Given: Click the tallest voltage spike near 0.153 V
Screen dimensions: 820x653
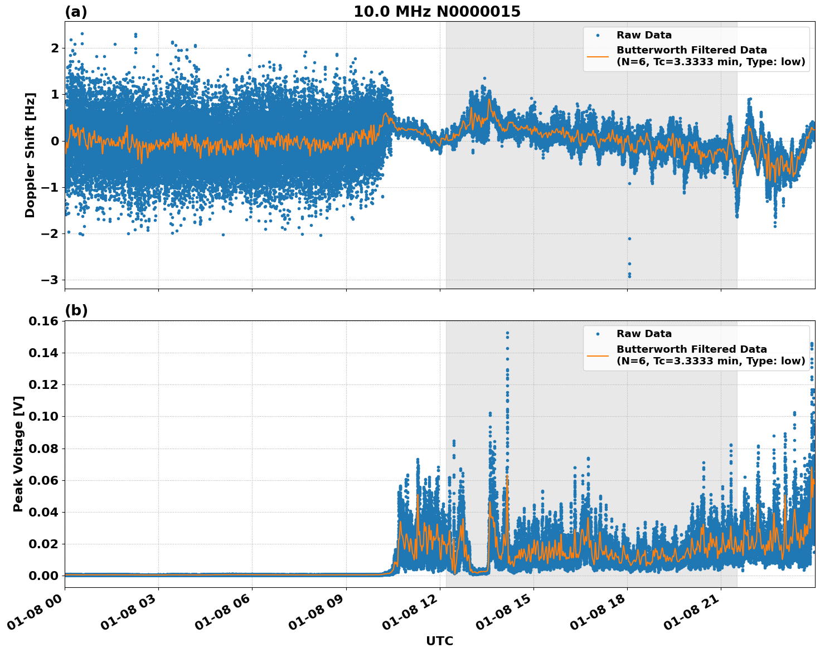Looking at the screenshot, I should 506,333.
